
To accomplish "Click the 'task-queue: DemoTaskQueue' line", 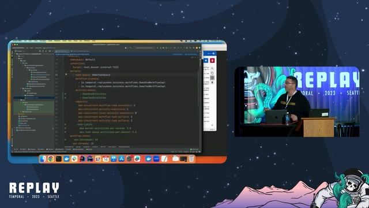I will tap(93, 75).
